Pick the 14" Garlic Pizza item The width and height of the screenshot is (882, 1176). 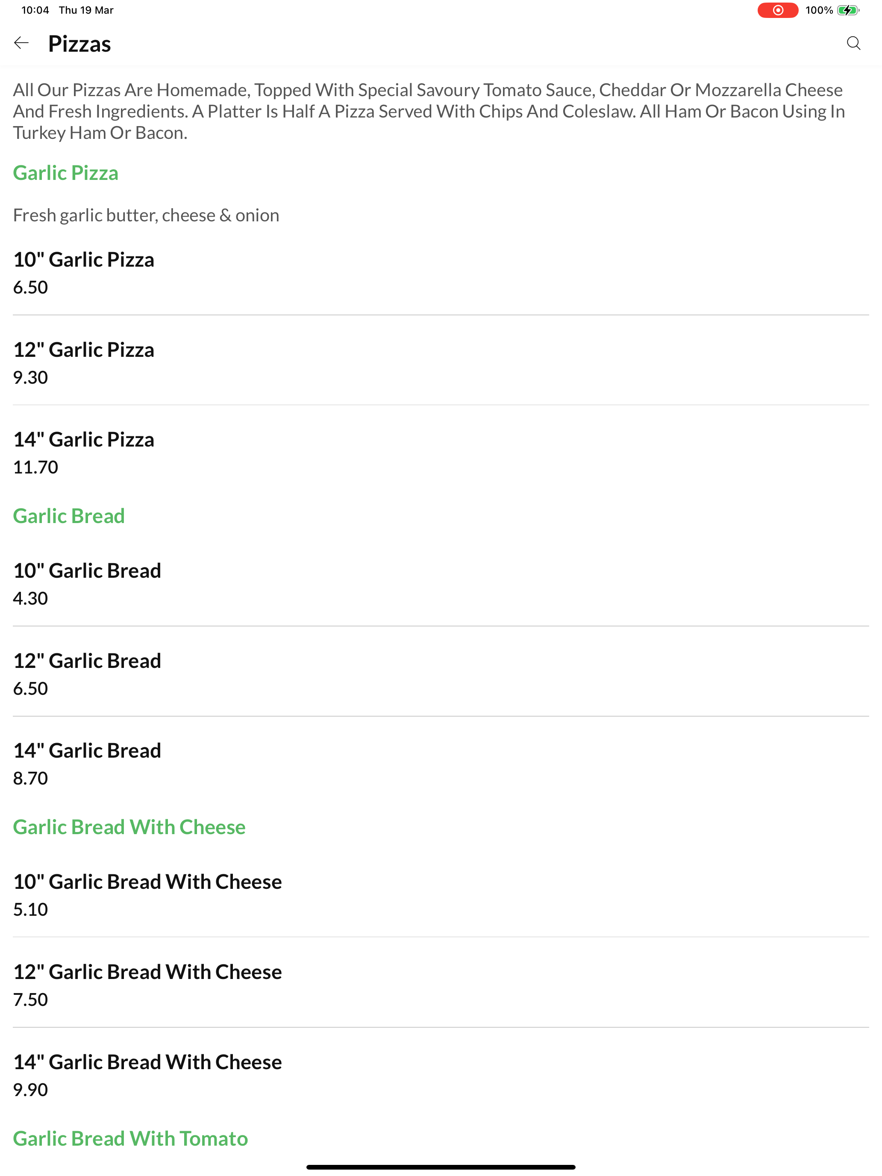441,453
